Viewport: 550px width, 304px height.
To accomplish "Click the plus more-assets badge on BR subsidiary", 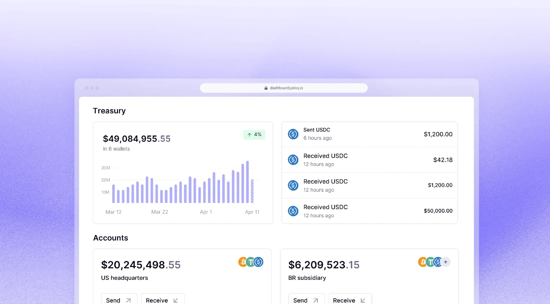I will 445,262.
